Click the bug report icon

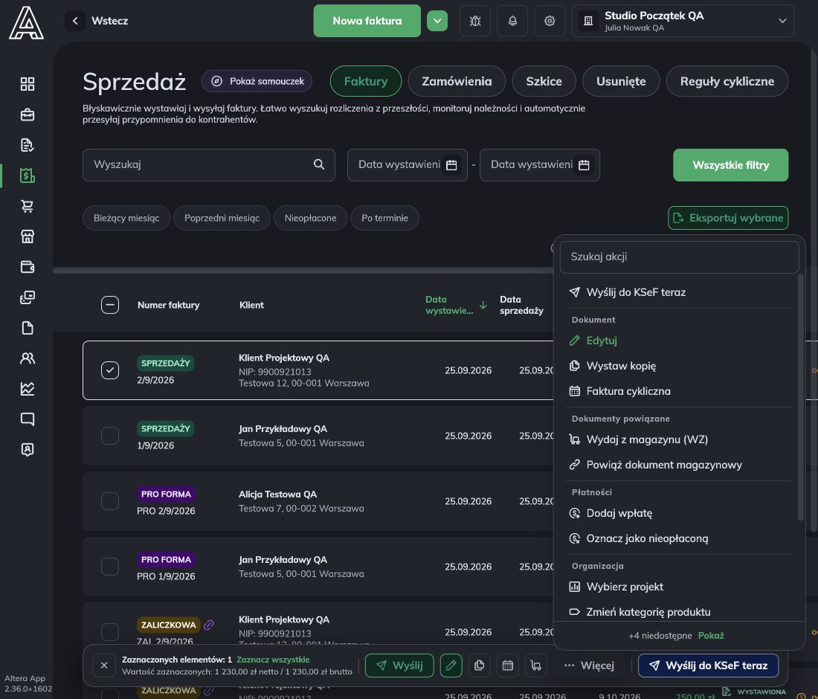pos(474,21)
